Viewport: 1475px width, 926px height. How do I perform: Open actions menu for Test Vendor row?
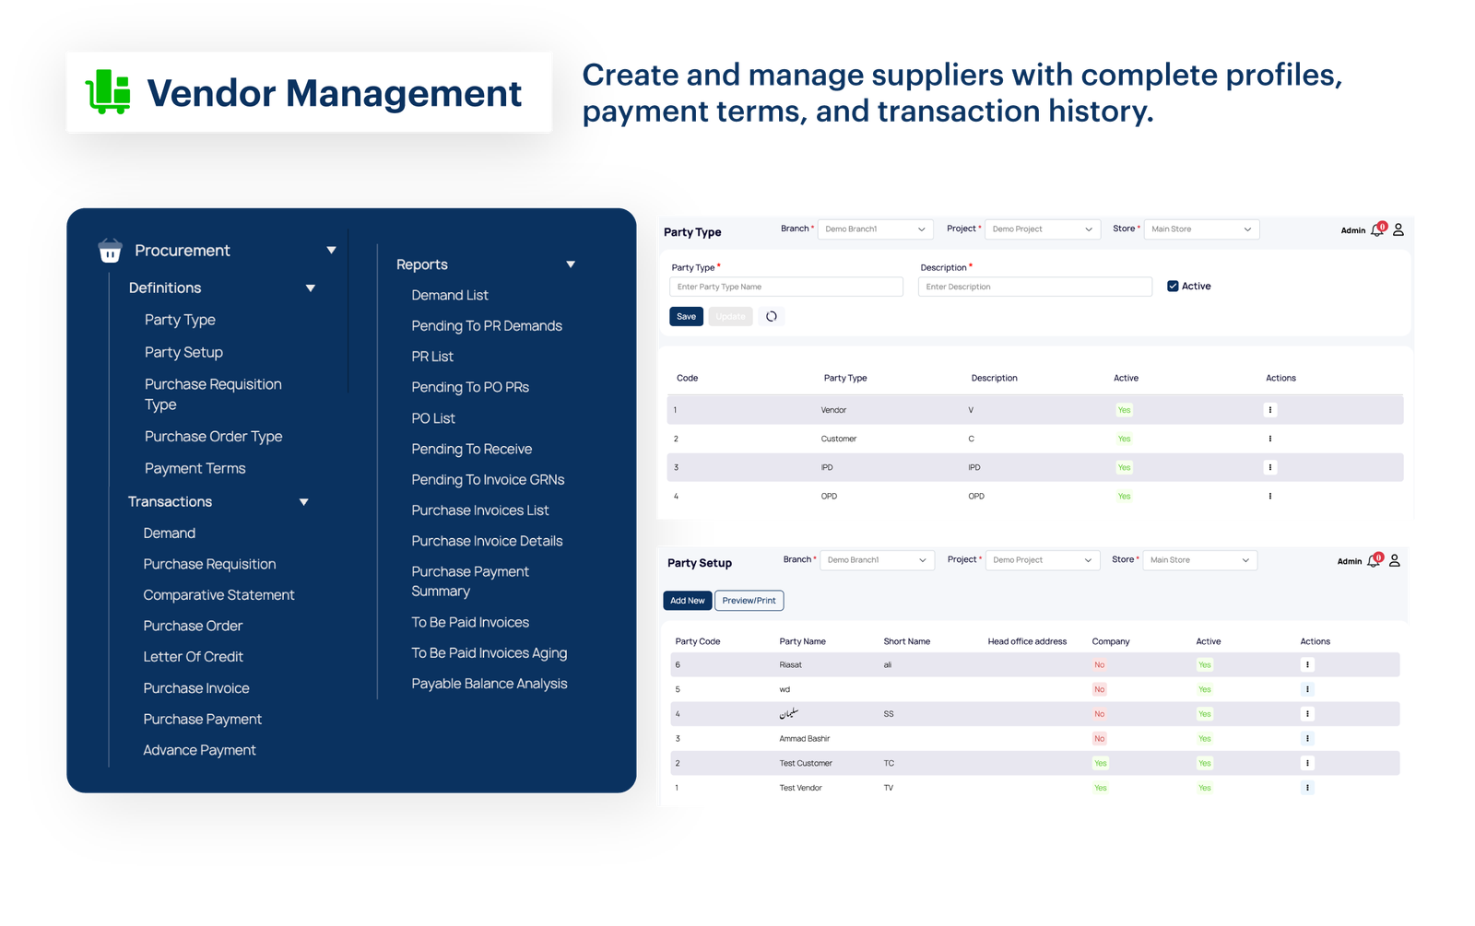click(1307, 787)
